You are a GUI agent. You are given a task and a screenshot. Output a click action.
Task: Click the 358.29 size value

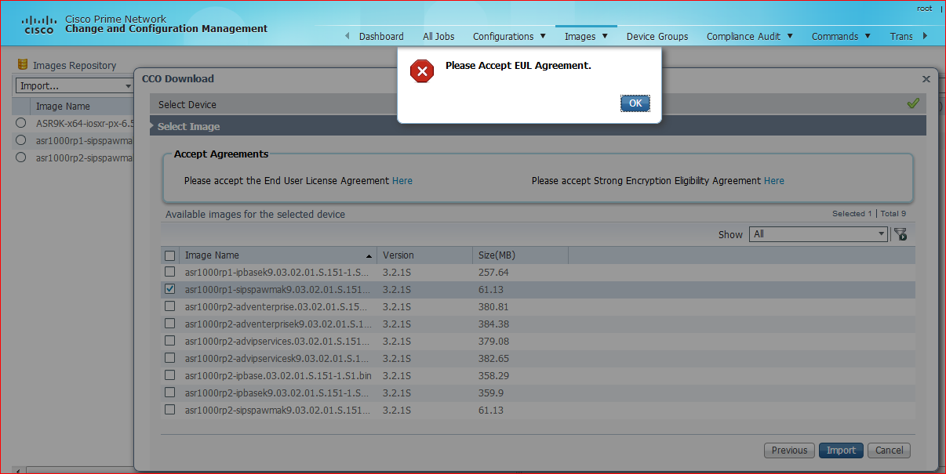coord(493,376)
